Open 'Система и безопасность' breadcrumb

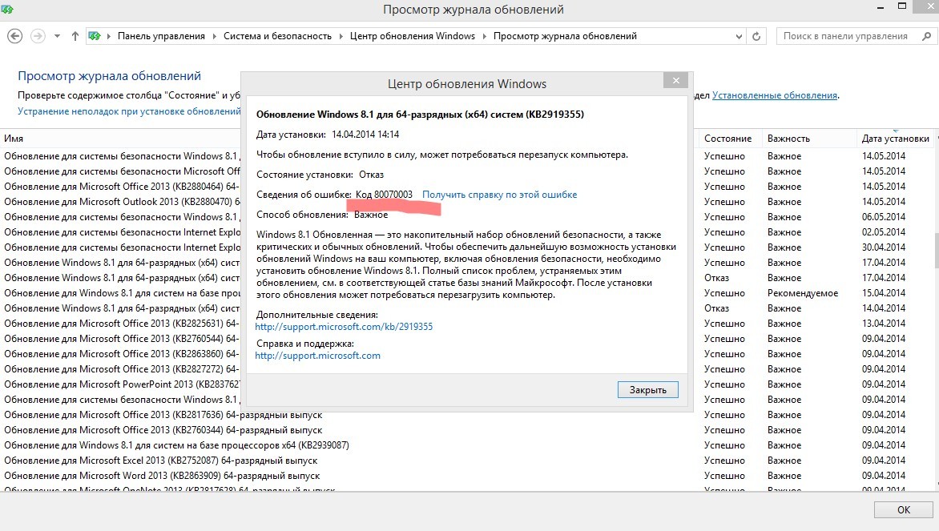click(x=277, y=36)
